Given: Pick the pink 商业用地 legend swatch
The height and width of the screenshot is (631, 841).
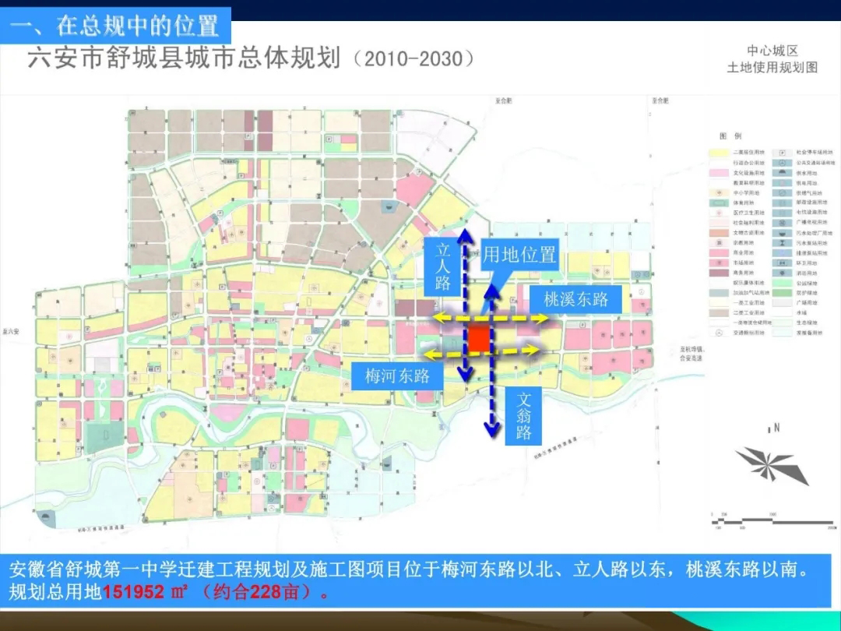Looking at the screenshot, I should click(x=720, y=252).
